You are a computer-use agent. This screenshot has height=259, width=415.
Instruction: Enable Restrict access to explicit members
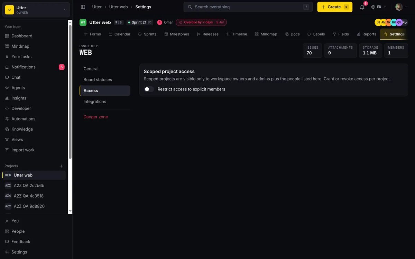click(x=149, y=89)
